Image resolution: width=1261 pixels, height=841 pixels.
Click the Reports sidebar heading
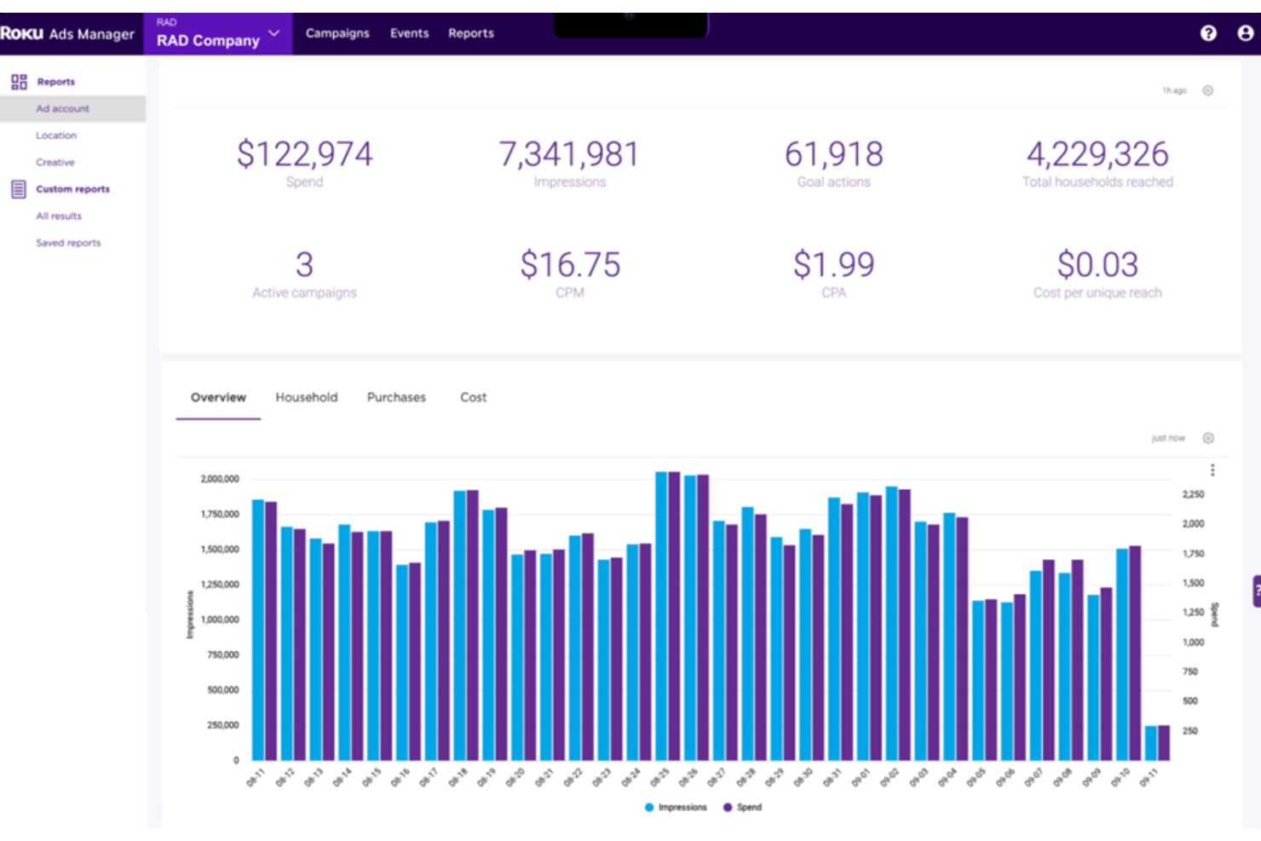(56, 82)
